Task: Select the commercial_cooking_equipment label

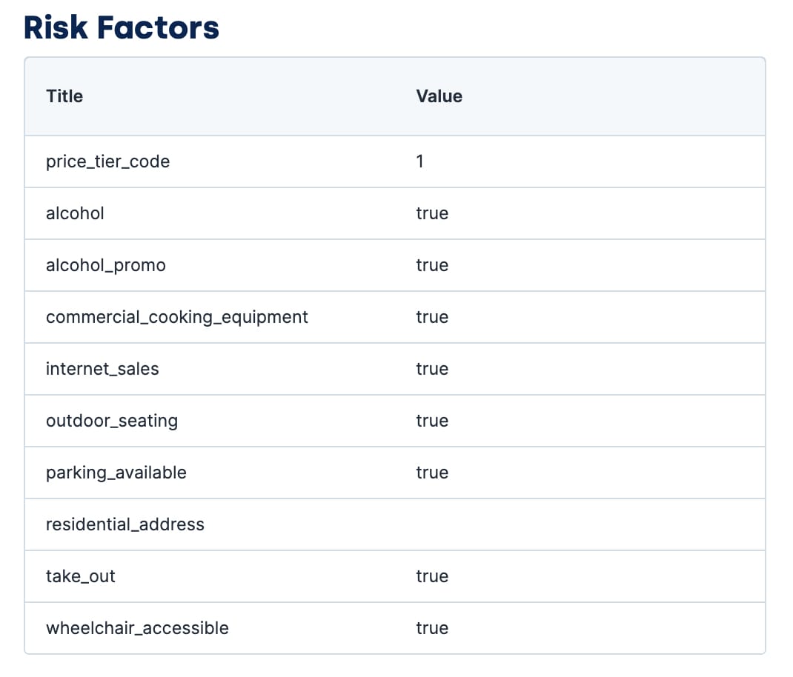Action: 176,318
